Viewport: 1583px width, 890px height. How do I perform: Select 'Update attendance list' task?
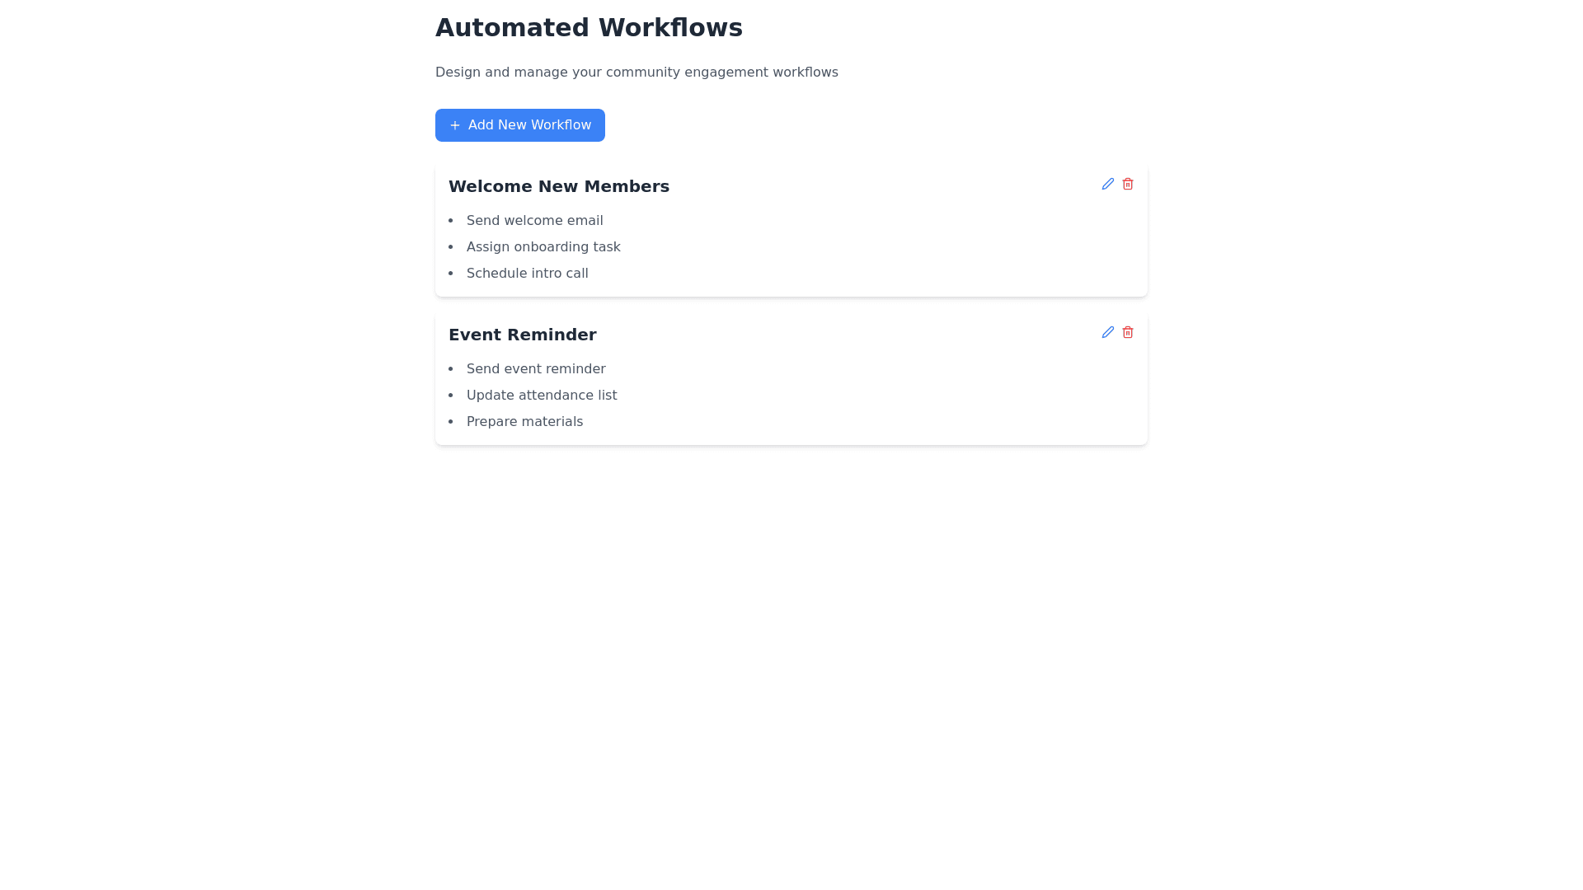click(x=542, y=395)
